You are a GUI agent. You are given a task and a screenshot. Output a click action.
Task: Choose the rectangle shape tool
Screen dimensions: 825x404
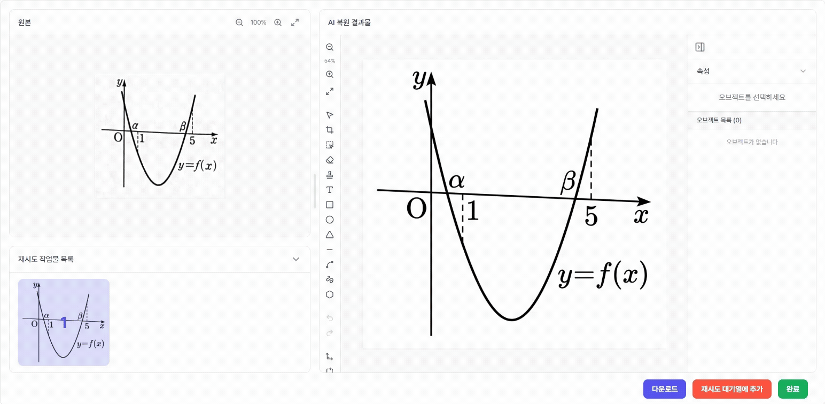(x=330, y=205)
